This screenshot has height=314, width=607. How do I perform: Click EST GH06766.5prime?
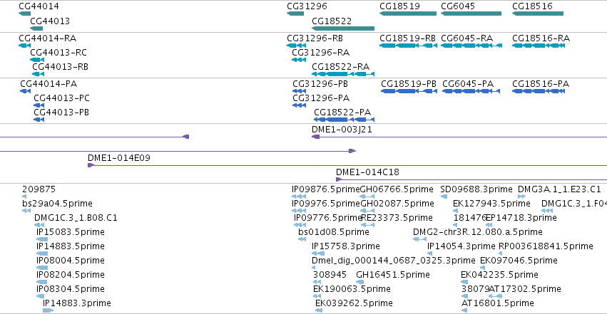(x=367, y=197)
